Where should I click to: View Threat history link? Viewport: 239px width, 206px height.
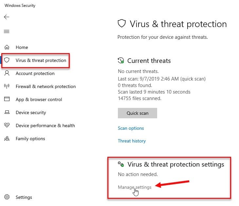click(132, 141)
